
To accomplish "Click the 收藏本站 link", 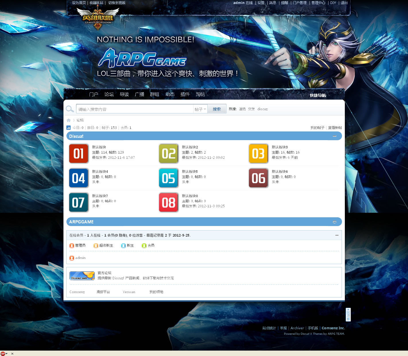I will [x=96, y=3].
